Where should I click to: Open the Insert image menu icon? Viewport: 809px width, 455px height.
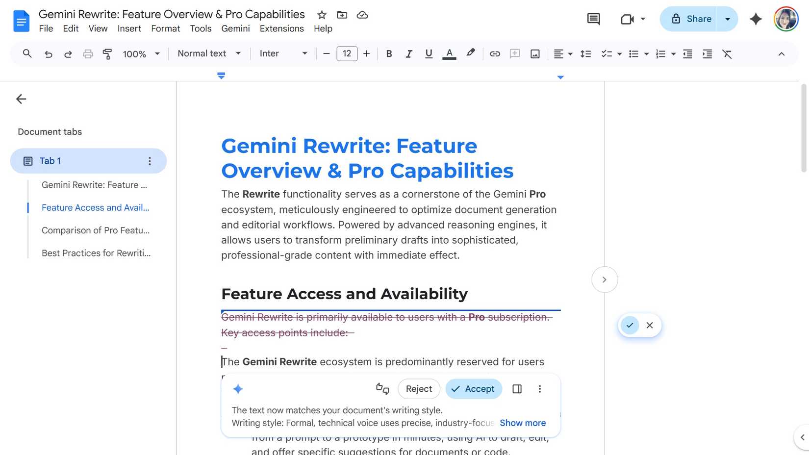[x=534, y=54]
